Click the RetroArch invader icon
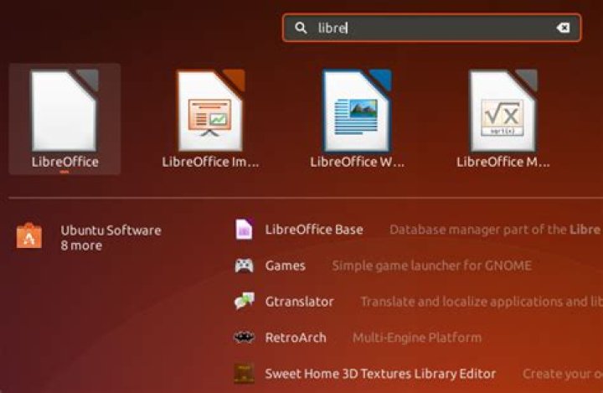 coord(245,338)
